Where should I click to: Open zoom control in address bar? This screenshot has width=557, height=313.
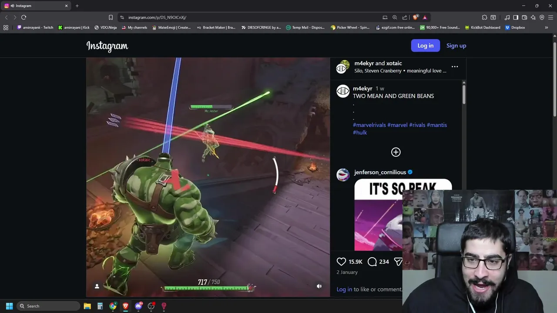coord(395,17)
